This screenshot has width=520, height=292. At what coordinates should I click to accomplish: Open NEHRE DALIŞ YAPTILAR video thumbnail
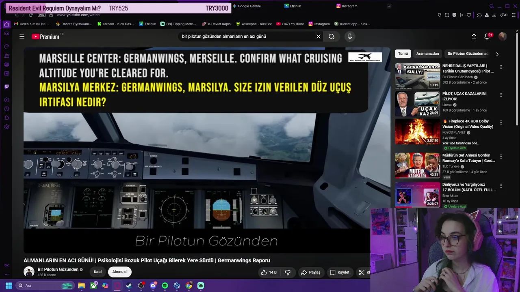pyautogui.click(x=417, y=76)
